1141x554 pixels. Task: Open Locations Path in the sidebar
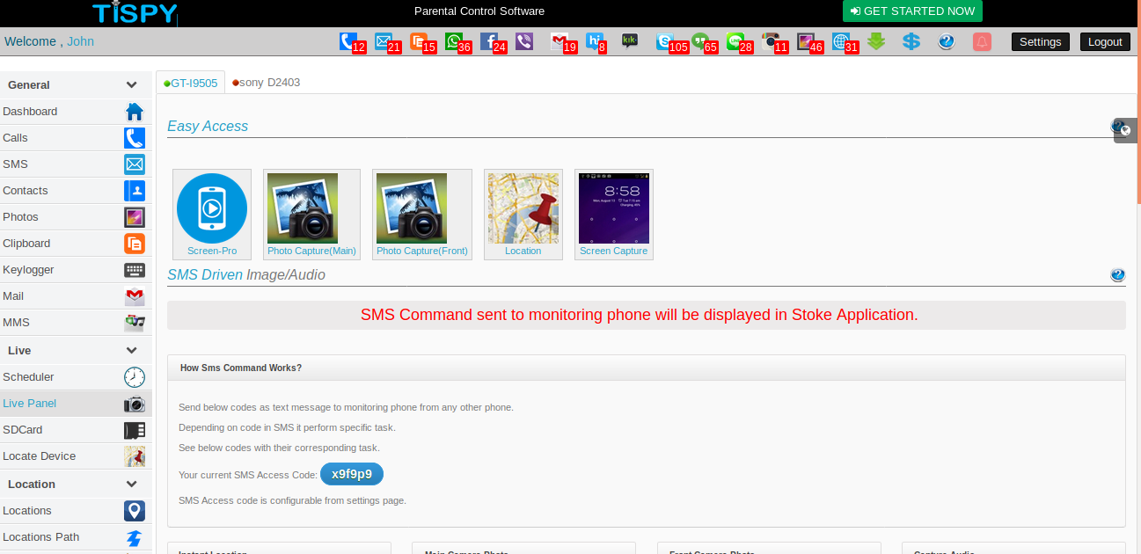tap(76, 537)
